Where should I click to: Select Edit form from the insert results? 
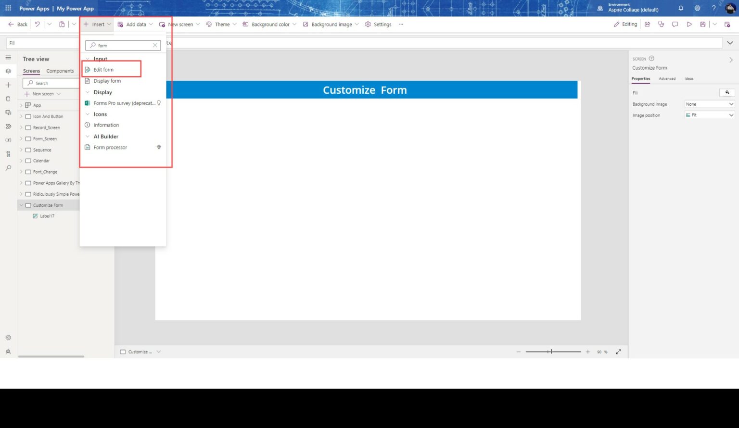point(102,69)
